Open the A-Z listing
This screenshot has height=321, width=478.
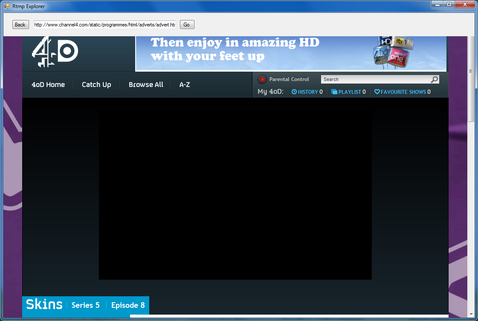185,85
